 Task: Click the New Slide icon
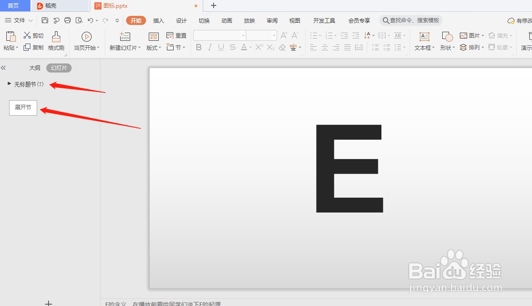[x=125, y=37]
